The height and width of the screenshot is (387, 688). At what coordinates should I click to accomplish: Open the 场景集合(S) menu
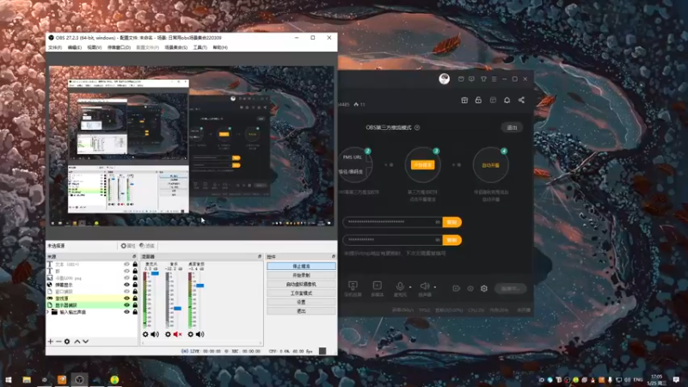(176, 47)
